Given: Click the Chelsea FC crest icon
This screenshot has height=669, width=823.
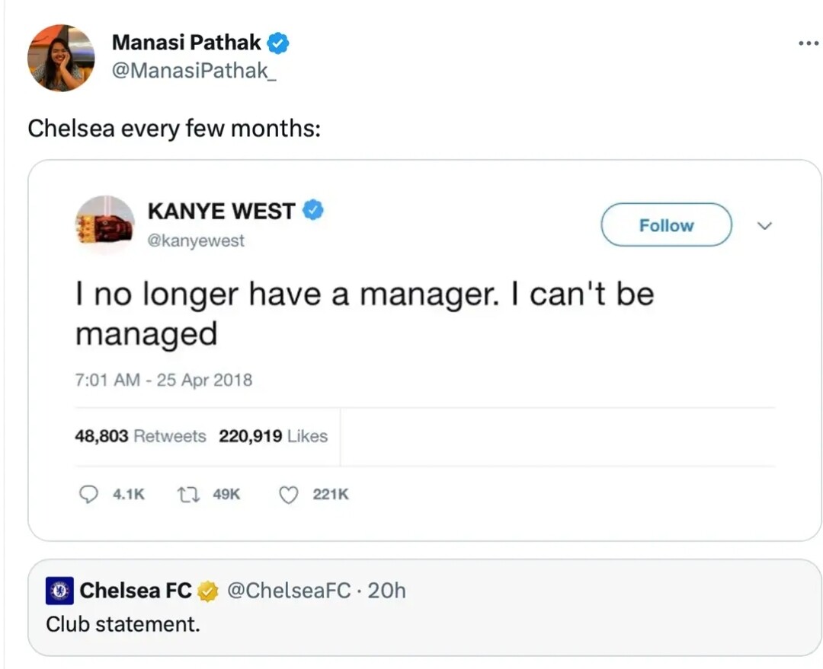Looking at the screenshot, I should pyautogui.click(x=60, y=591).
